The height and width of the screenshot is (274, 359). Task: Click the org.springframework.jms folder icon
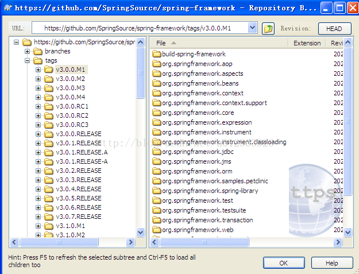click(157, 161)
